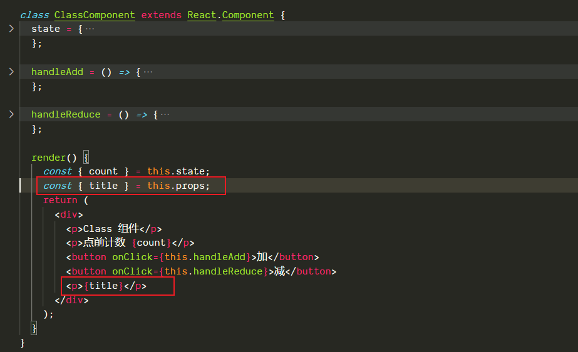Screen dimensions: 578x352
Task: Click the handleReduce method name definition
Action: tap(66, 114)
